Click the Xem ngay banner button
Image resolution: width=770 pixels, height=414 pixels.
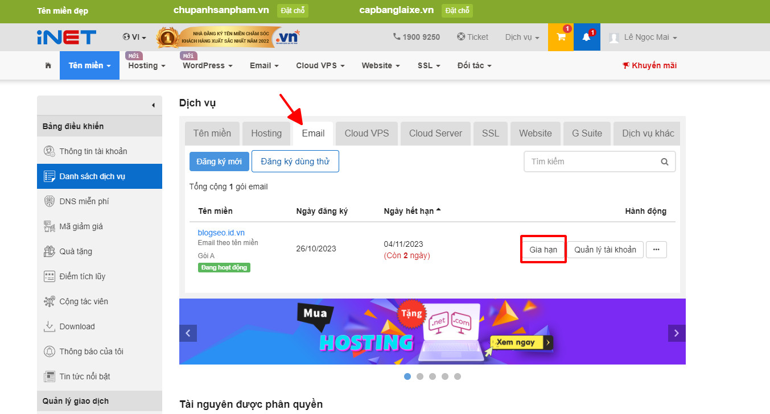tap(521, 342)
